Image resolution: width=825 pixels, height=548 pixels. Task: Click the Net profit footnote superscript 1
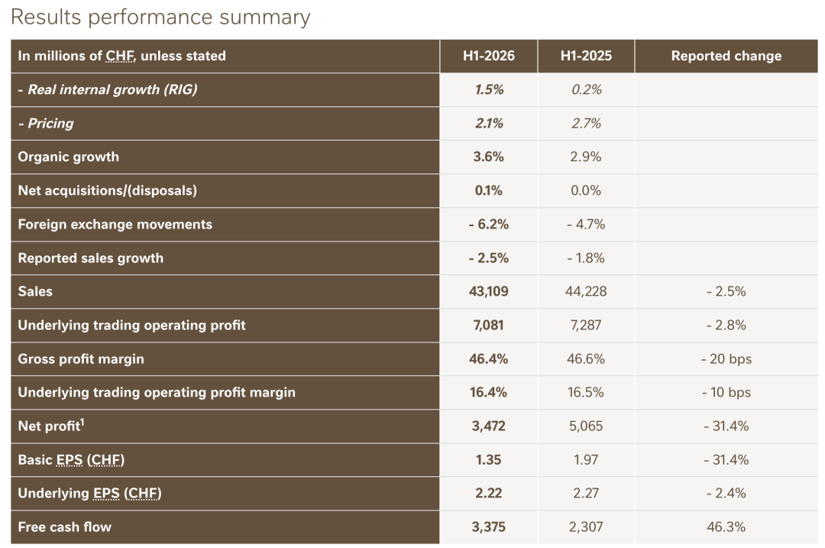(82, 422)
